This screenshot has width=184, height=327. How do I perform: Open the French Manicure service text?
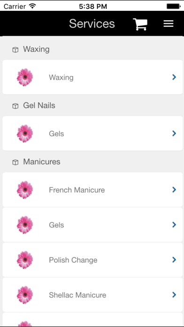[x=77, y=190]
